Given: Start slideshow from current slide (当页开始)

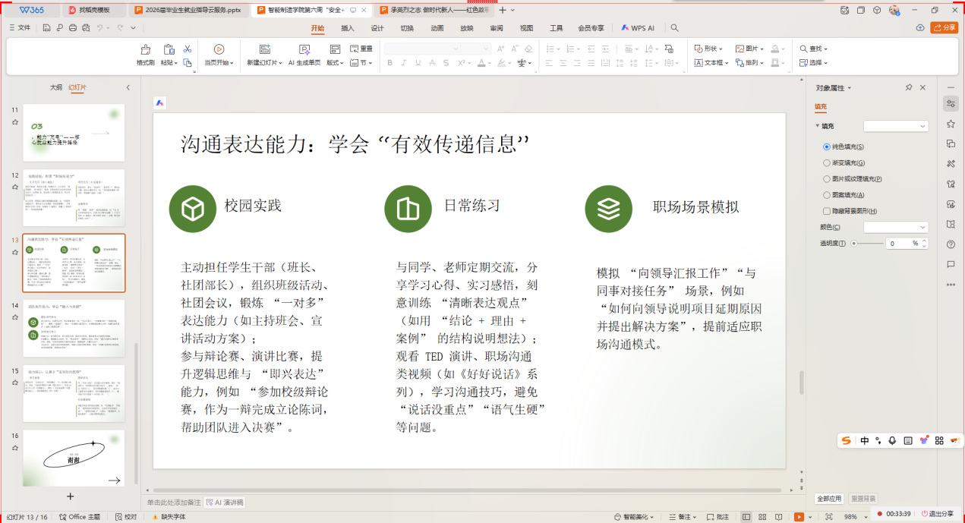Looking at the screenshot, I should pyautogui.click(x=219, y=50).
